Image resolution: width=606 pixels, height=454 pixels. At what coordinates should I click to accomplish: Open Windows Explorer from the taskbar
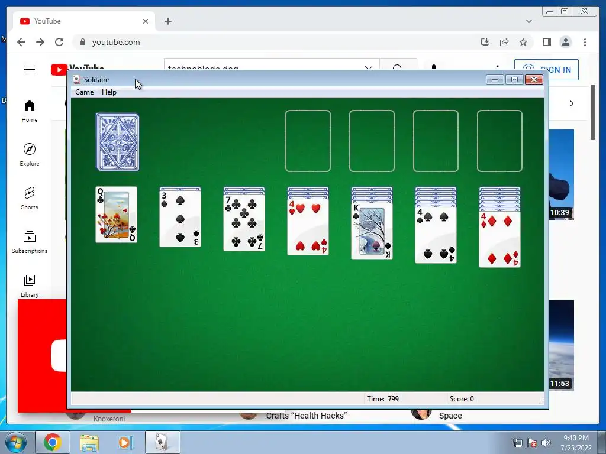[x=89, y=442]
